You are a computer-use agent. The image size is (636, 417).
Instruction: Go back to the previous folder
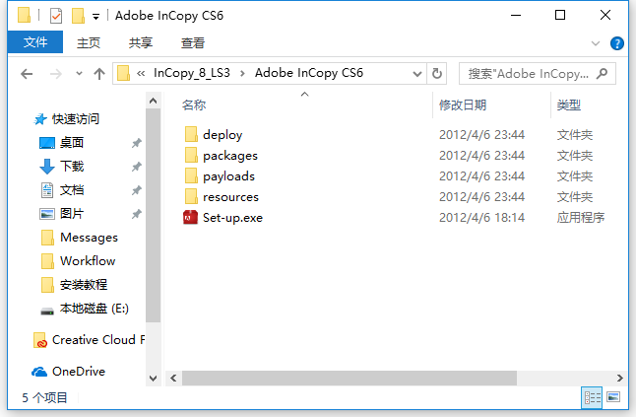click(27, 74)
